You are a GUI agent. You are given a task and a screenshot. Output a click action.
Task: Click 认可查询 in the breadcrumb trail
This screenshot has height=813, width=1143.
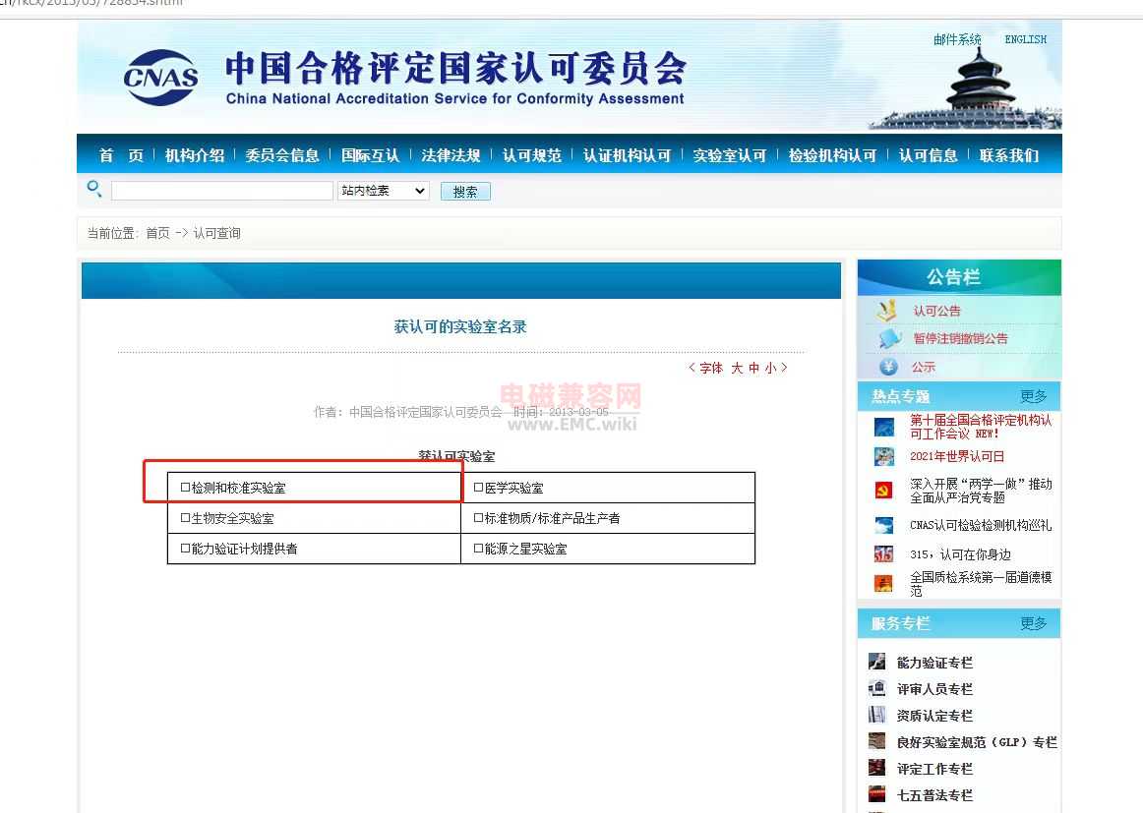click(x=217, y=233)
